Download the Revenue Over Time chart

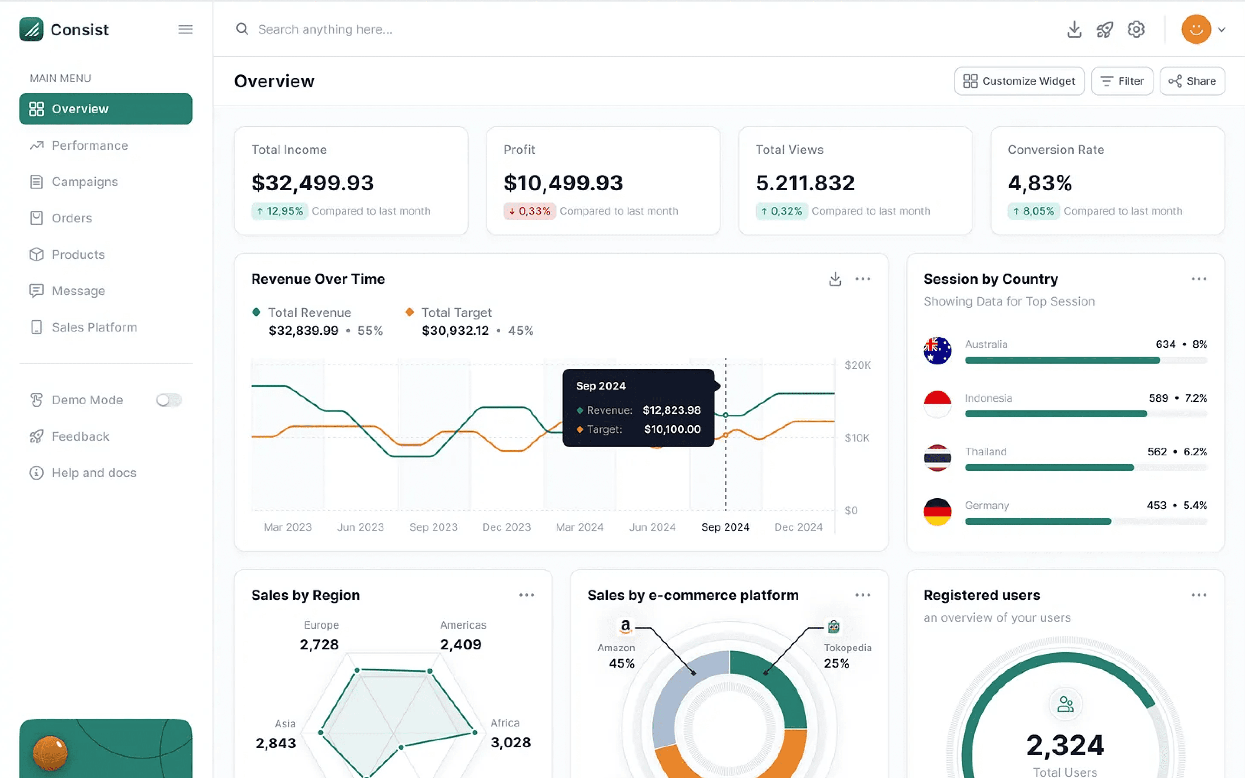point(834,279)
